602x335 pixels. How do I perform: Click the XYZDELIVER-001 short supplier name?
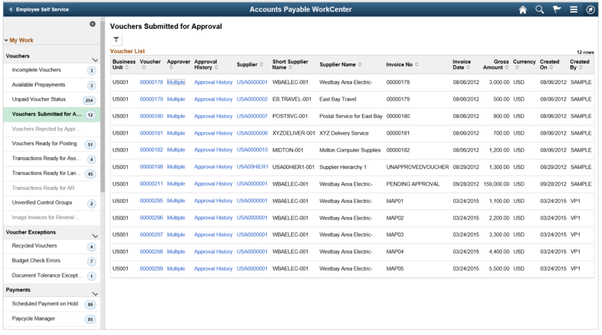click(294, 133)
